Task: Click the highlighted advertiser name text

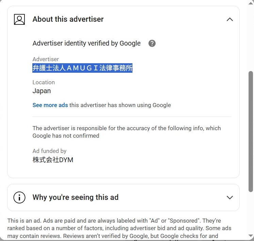Action: coord(82,68)
